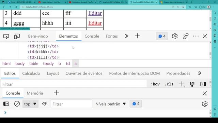The image size is (218, 123).
Task: Add a drawer tool with plus
Action: point(56,93)
